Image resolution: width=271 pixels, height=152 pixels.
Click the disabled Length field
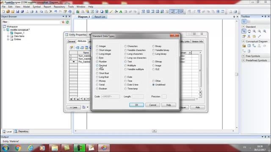click(138, 97)
